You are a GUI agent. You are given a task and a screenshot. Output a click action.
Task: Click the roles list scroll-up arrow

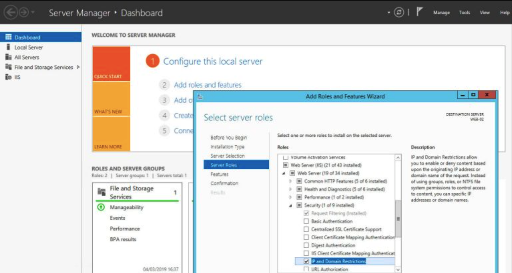click(398, 158)
